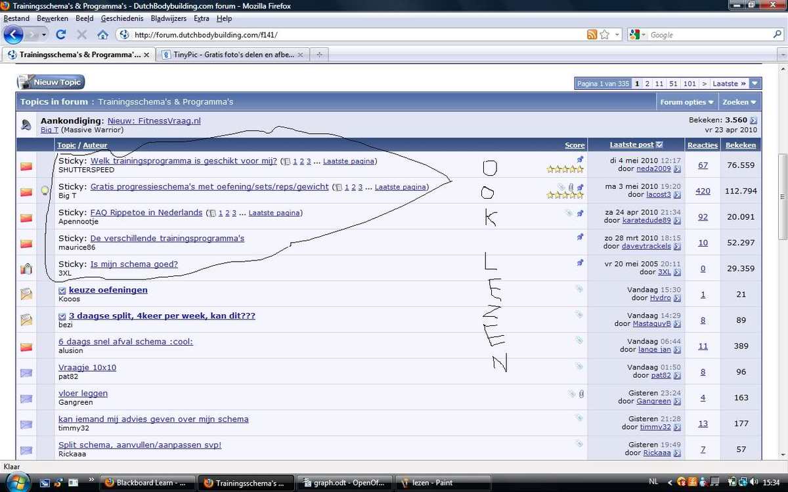Open the page navigation dropdown arrow

coord(755,83)
